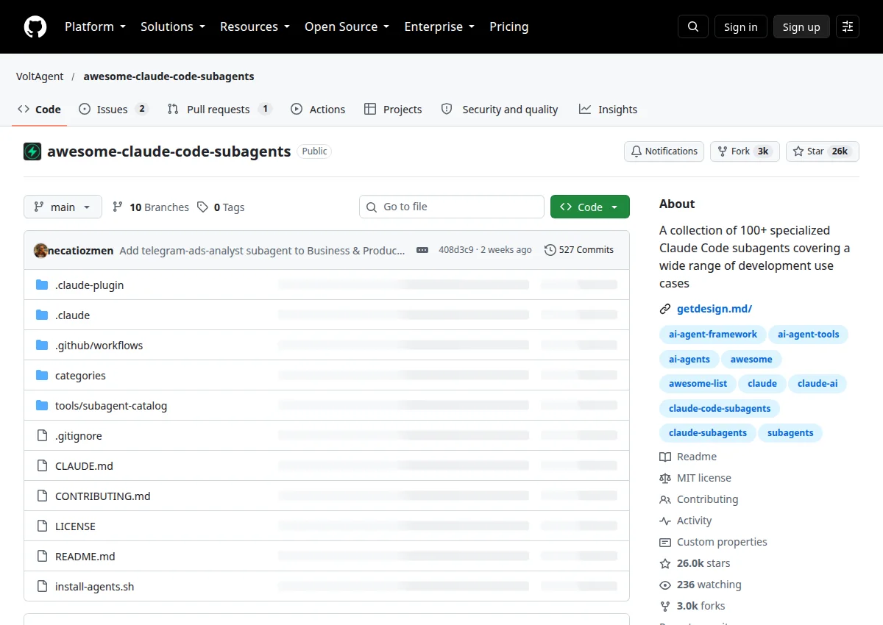The image size is (883, 625).
Task: Open the README.md file
Action: (85, 556)
